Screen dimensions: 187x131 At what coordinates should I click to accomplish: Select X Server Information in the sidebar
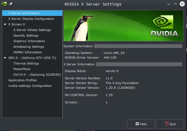[x=32, y=13]
